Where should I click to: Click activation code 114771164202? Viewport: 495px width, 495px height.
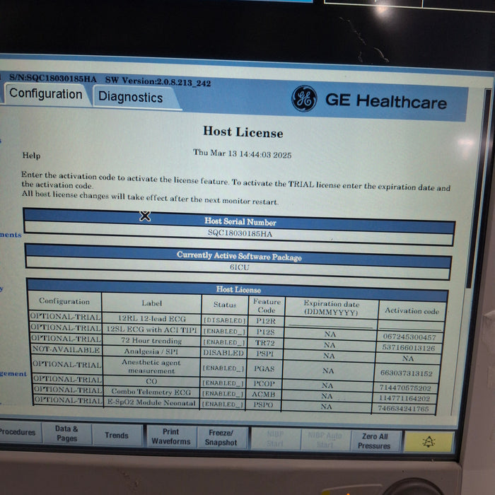[404, 398]
